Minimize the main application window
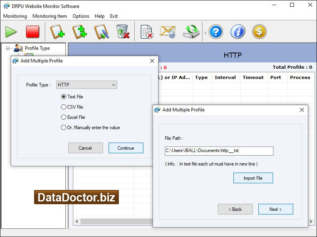This screenshot has height=237, width=317. point(274,5)
